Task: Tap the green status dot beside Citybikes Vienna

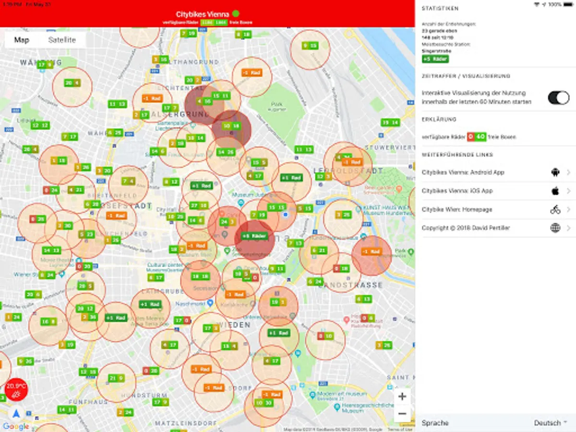Action: pyautogui.click(x=236, y=14)
